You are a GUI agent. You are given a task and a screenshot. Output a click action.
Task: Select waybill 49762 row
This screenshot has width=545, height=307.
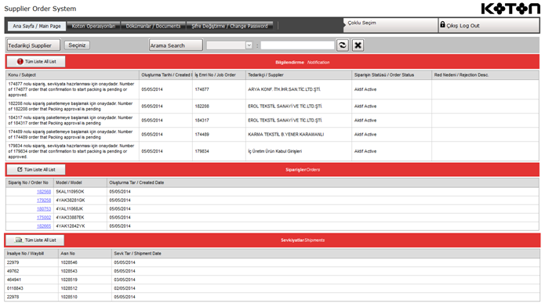click(272, 271)
